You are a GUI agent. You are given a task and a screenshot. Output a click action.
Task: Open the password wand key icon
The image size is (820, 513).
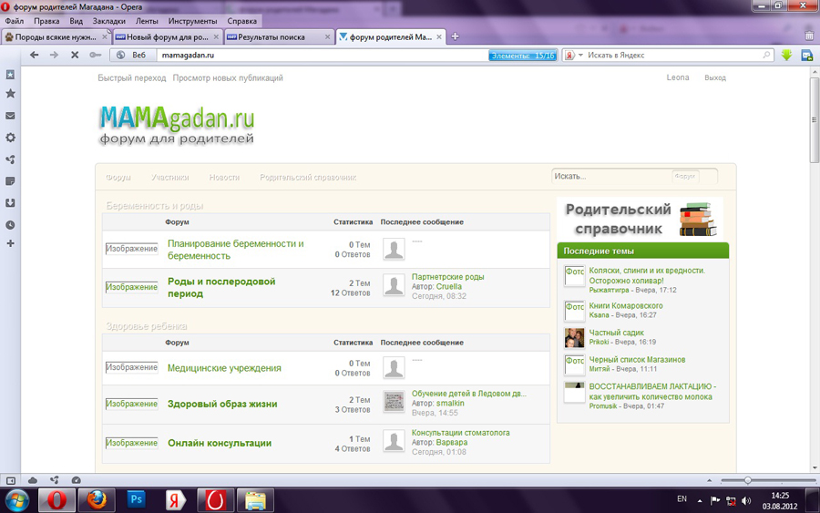pos(96,56)
